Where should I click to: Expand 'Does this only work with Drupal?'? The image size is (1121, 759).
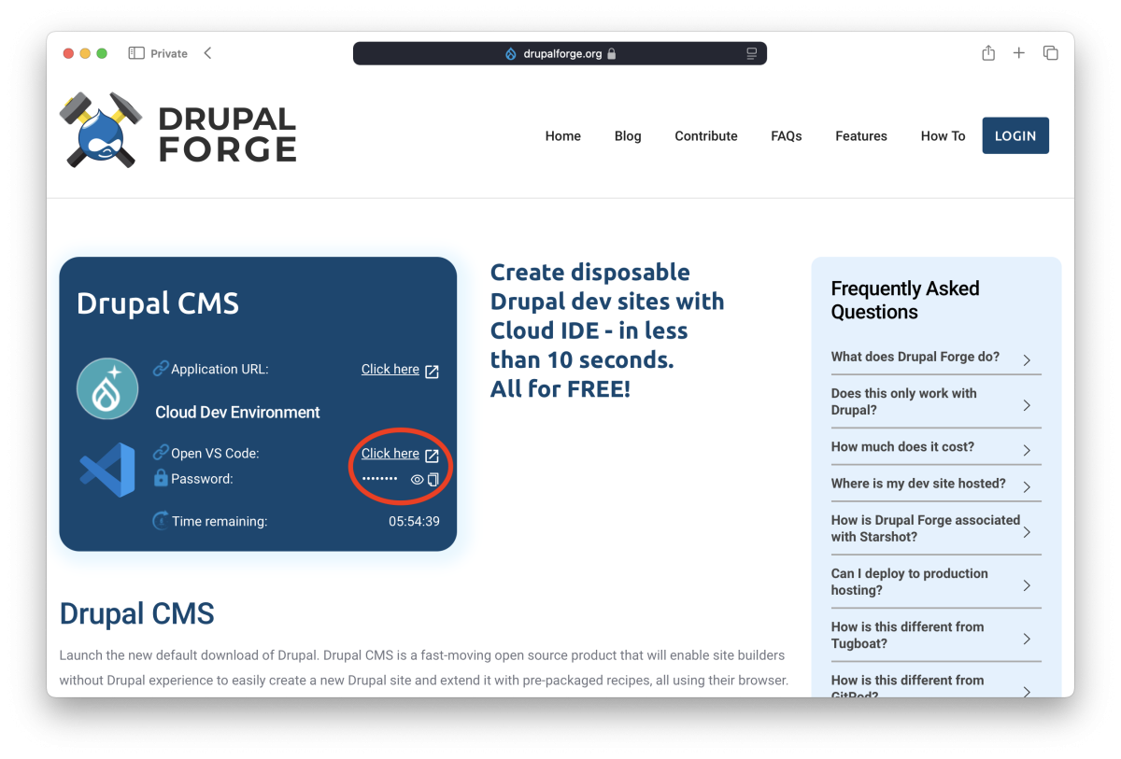(x=936, y=402)
